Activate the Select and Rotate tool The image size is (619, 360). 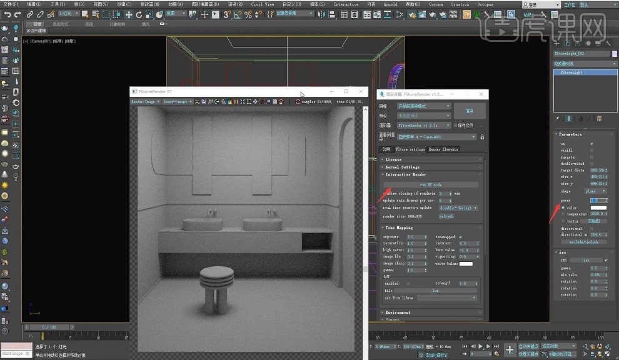point(139,15)
